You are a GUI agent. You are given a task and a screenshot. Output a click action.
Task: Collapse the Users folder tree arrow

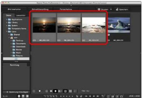click(x=7, y=32)
